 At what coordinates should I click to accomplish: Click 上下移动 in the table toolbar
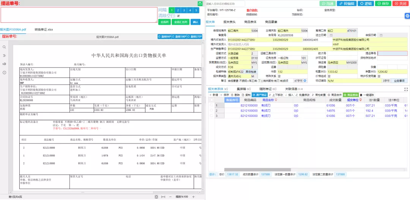tap(276, 95)
